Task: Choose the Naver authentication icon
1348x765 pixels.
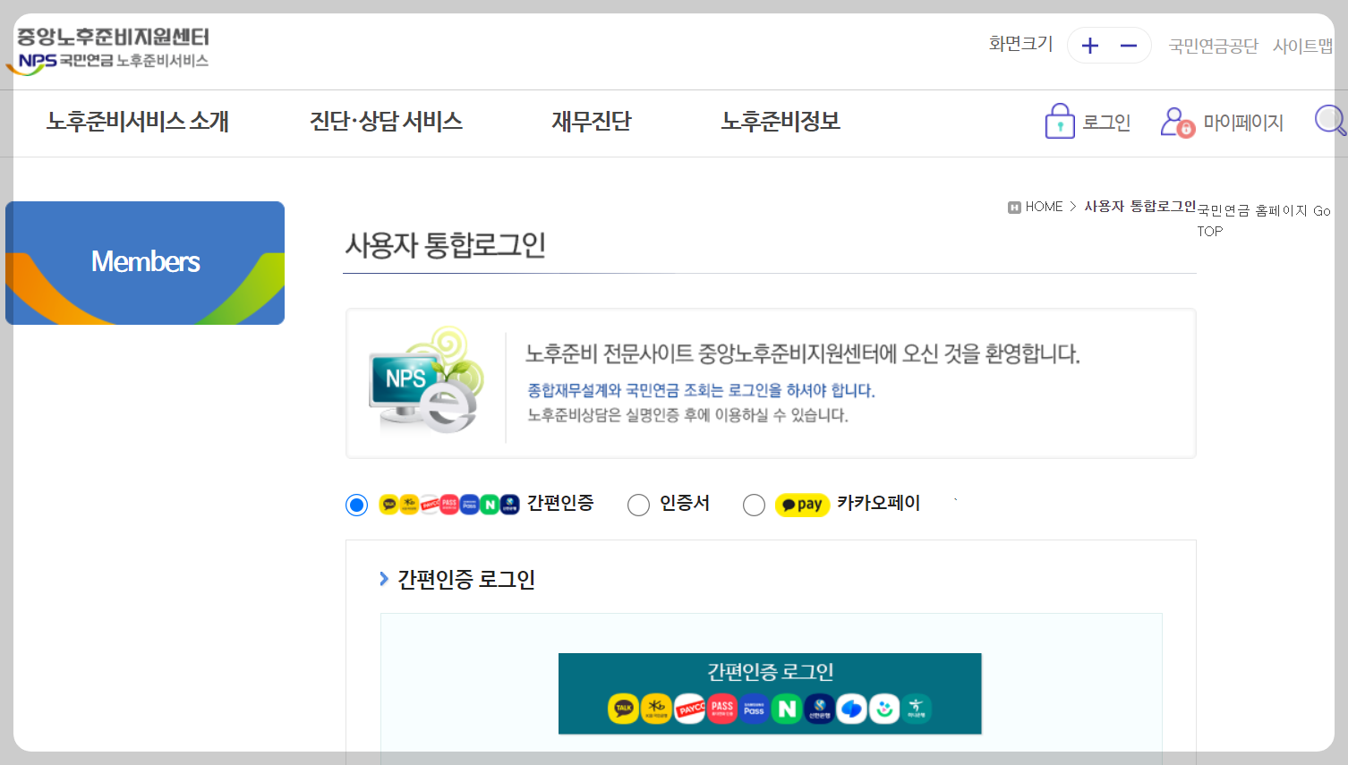Action: click(x=787, y=709)
